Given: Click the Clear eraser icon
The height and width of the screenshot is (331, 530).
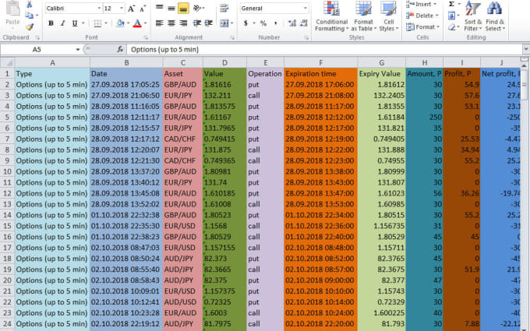Looking at the screenshot, I should [451, 27].
